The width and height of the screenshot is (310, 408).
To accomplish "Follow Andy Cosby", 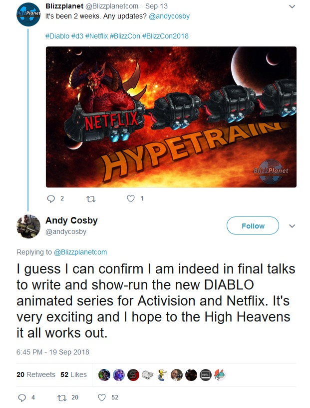I will tap(253, 225).
